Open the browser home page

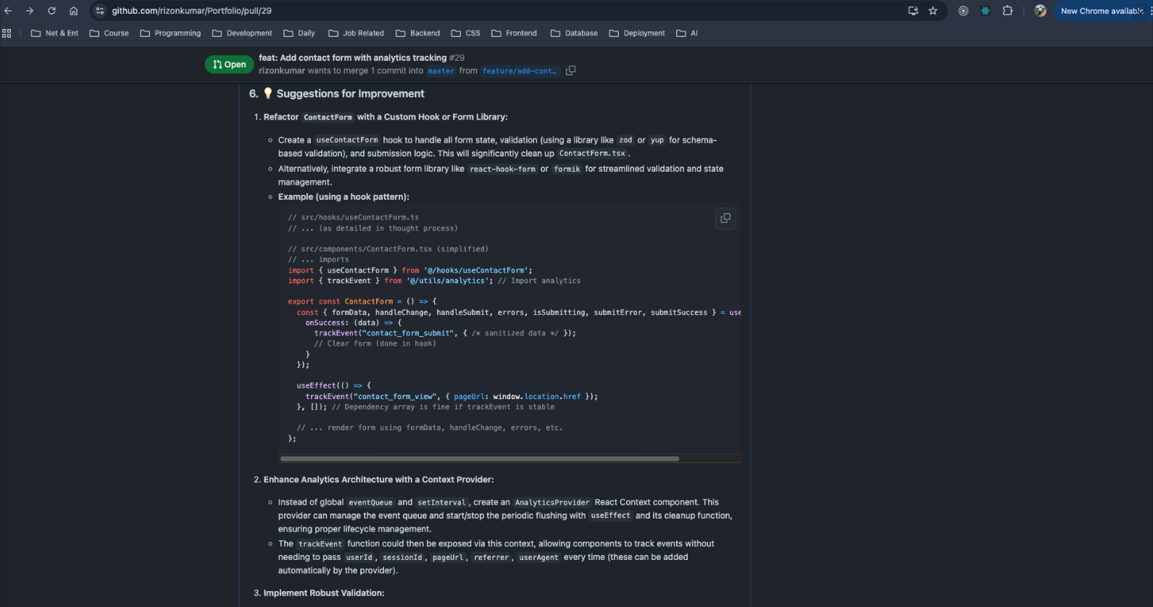73,11
